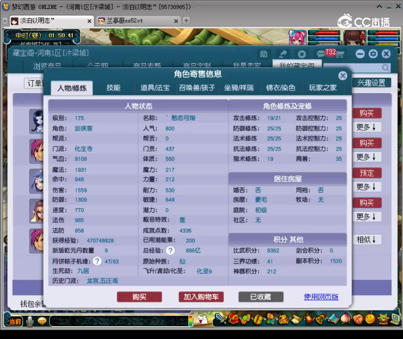Click the 兴趣设置 button

371,83
